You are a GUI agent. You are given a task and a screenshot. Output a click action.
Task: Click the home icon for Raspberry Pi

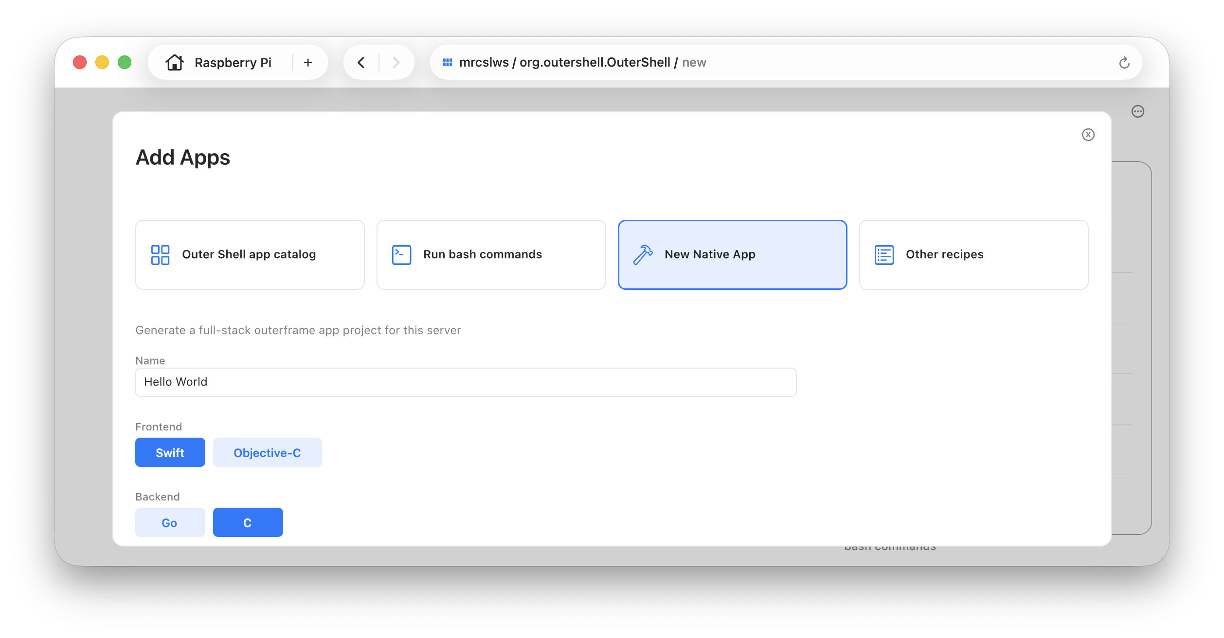(x=175, y=62)
